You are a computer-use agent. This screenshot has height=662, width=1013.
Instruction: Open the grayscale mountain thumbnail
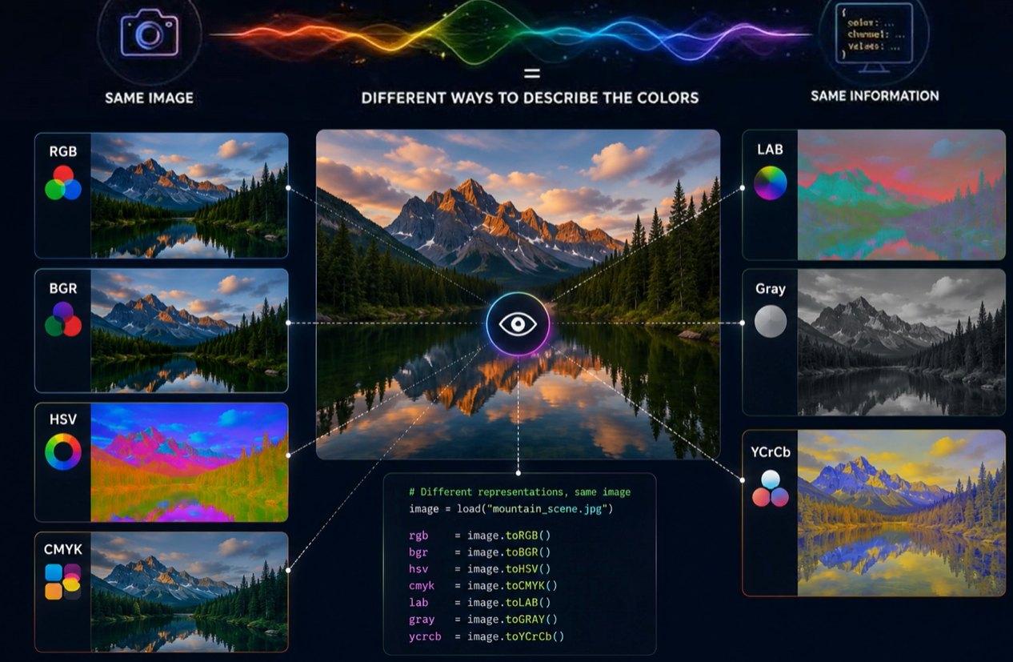pyautogui.click(x=901, y=342)
